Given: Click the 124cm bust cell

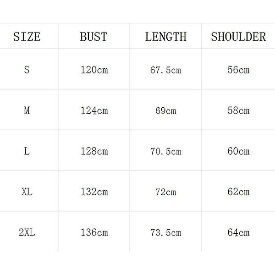Looking at the screenshot, I should (94, 110).
